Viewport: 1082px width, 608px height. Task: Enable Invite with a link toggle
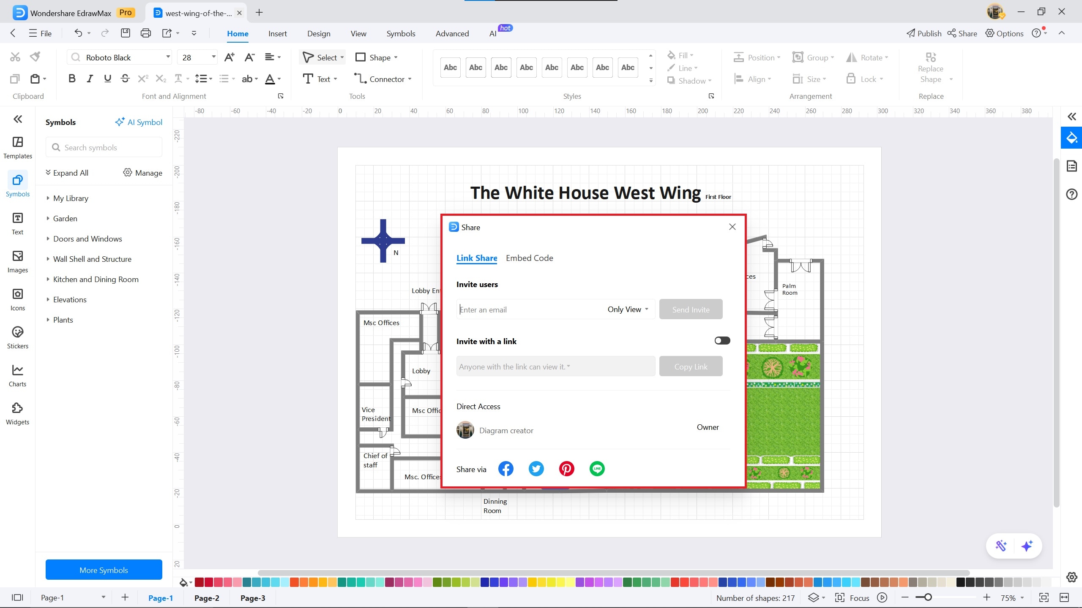point(722,341)
